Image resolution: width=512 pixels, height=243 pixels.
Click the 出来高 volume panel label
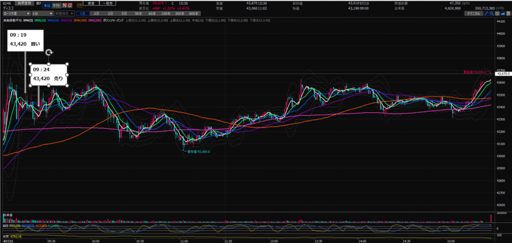(8, 215)
